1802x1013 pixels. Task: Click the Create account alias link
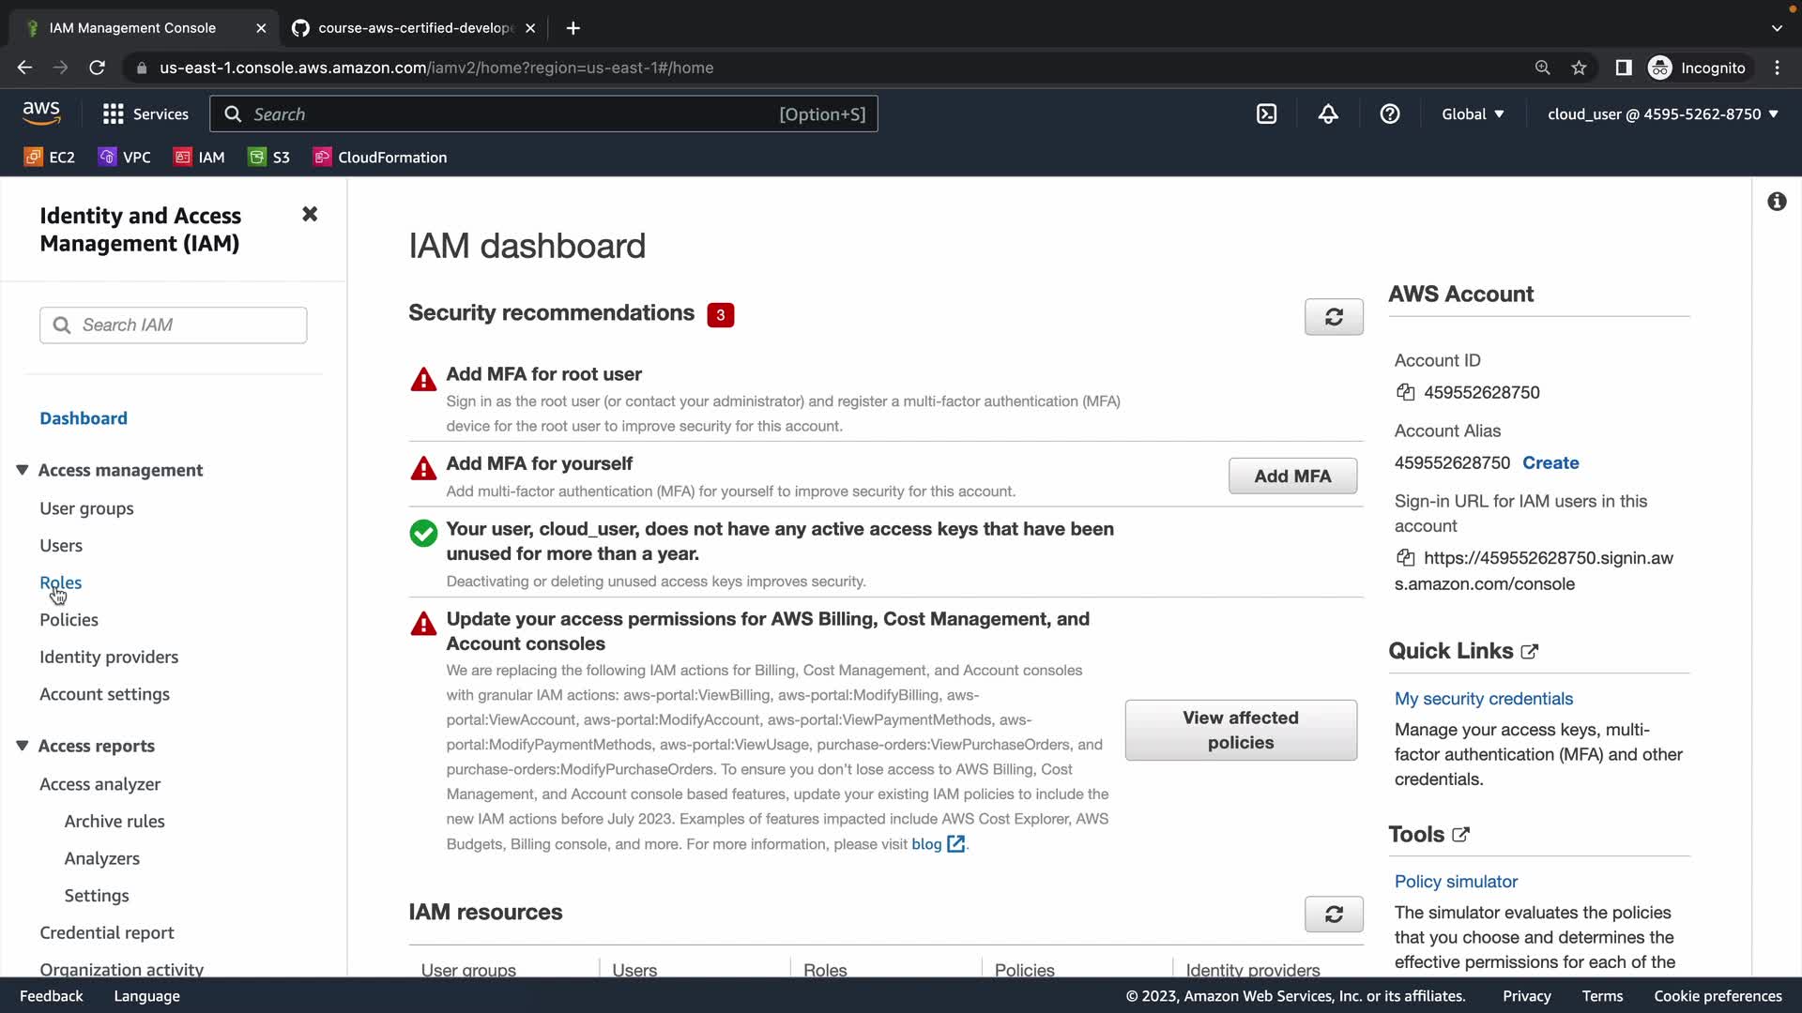click(1550, 462)
